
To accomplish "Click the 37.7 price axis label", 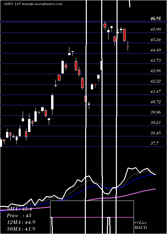I will (x=154, y=143).
